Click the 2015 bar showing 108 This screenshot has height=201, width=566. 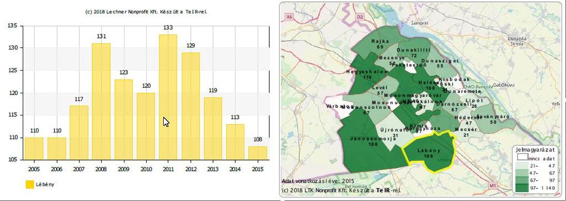pyautogui.click(x=258, y=153)
